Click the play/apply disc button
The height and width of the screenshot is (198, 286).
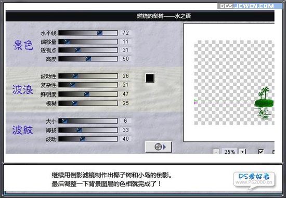(158, 147)
